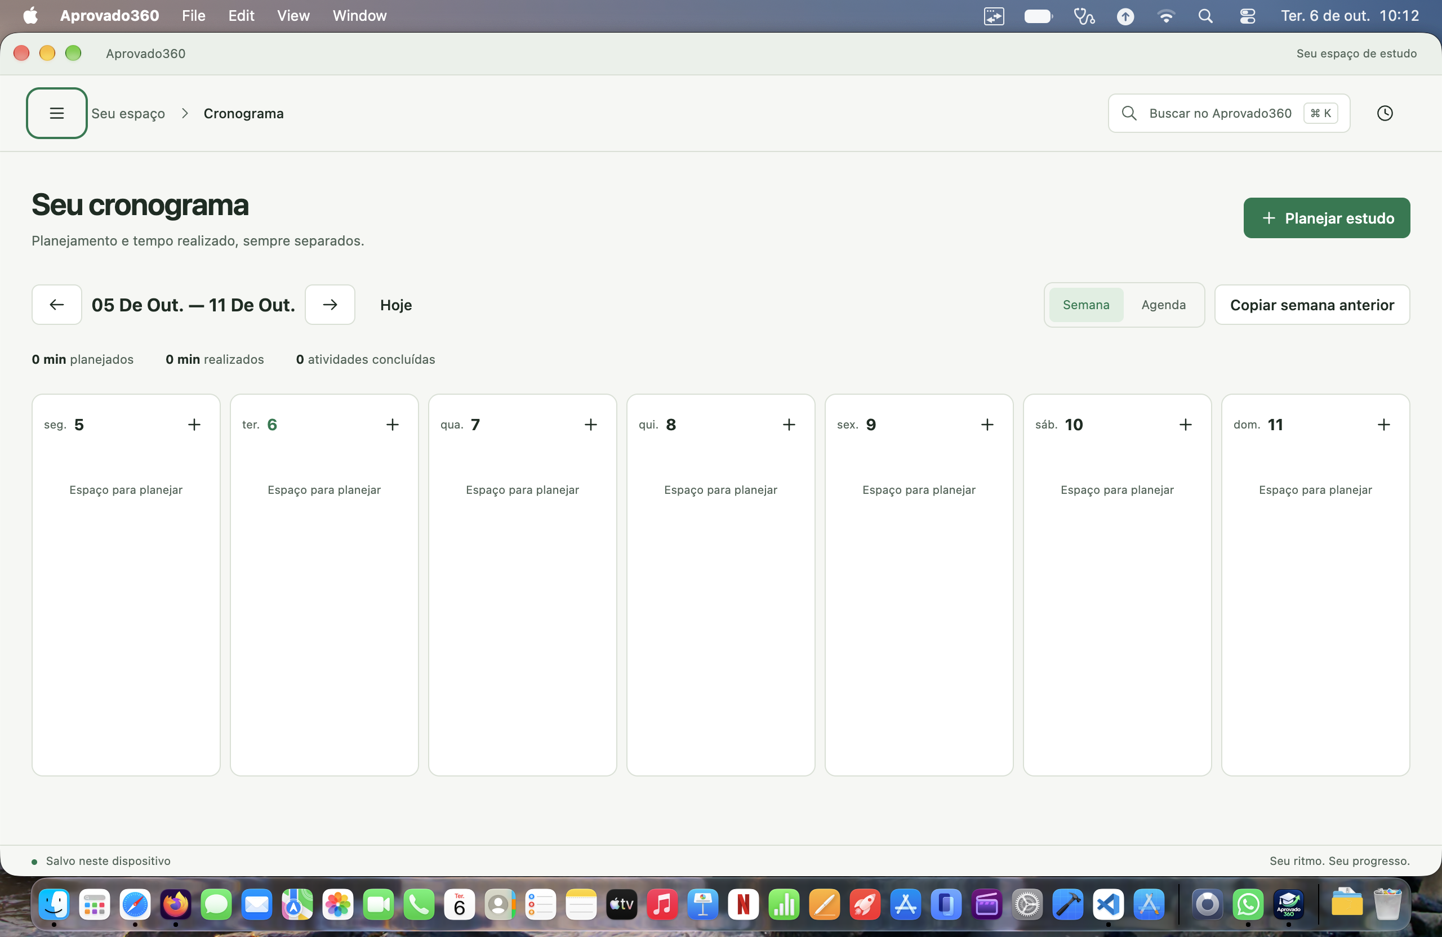Click 'Espaço para planejar' under sex. 9
This screenshot has width=1442, height=937.
(919, 489)
